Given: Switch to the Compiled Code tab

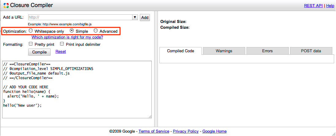Looking at the screenshot, I should [x=181, y=51].
